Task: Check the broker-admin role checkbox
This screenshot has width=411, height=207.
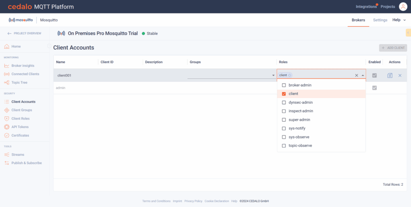Action: pos(284,85)
